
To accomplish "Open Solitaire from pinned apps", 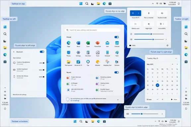I will [117, 63].
